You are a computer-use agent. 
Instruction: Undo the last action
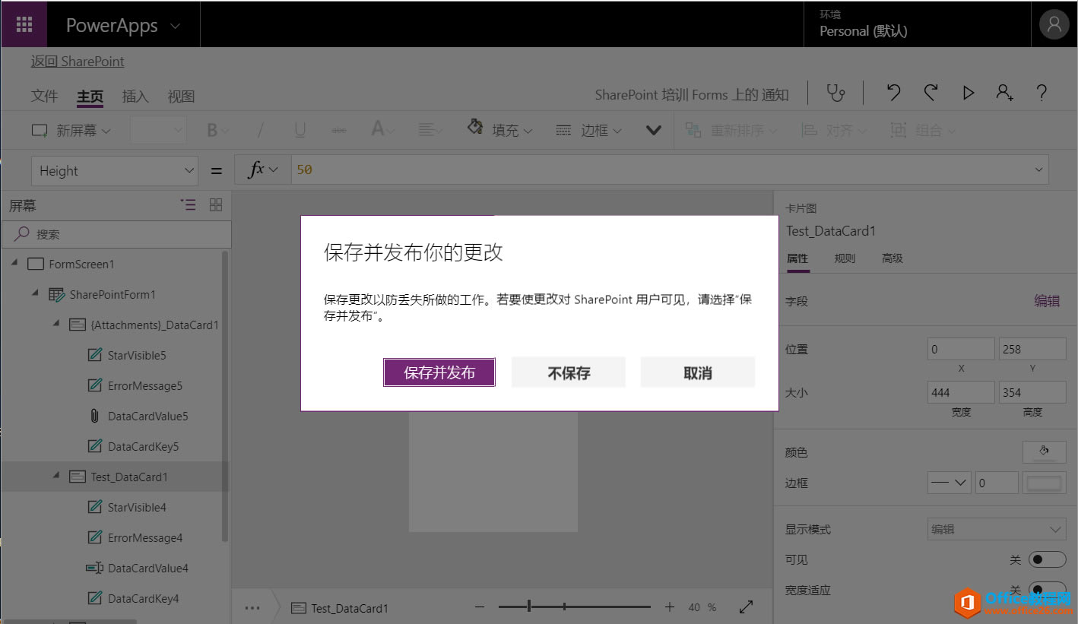tap(894, 93)
